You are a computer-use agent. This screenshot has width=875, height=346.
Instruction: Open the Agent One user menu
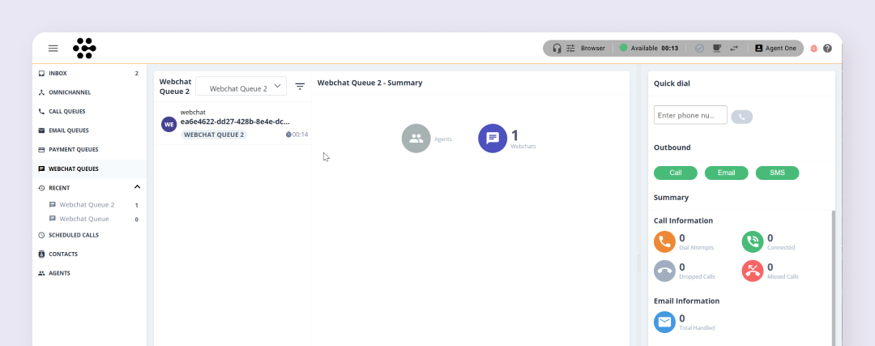coord(775,49)
